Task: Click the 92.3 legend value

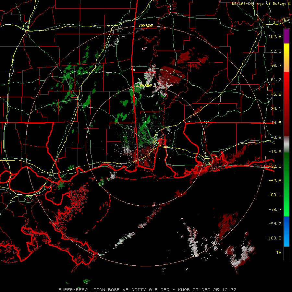Action: pyautogui.click(x=276, y=51)
